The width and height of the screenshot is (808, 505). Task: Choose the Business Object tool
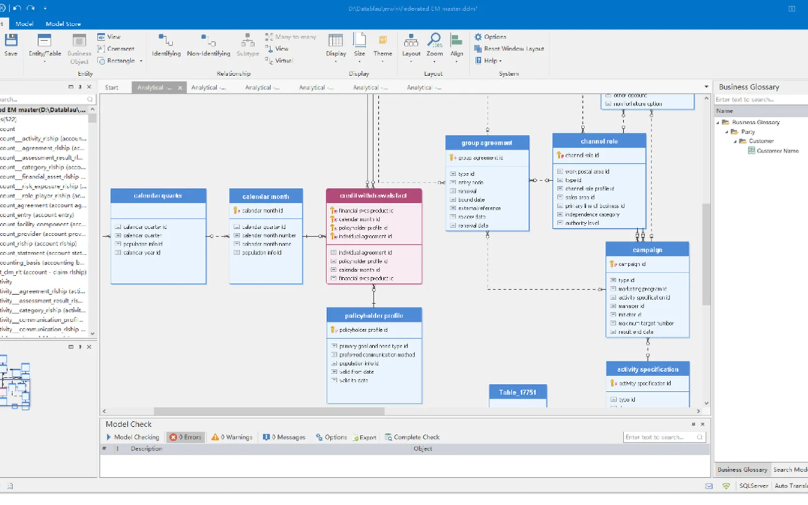point(79,48)
